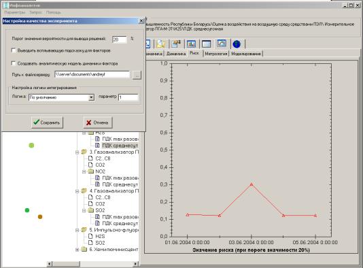Click the yellow folder document toolbar icon

click(161, 44)
